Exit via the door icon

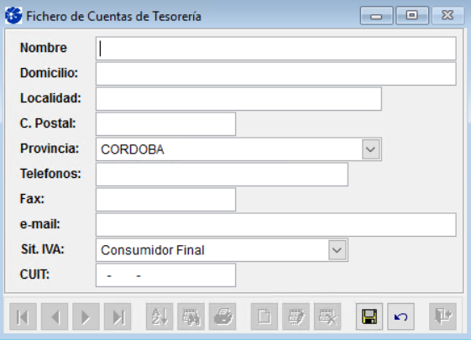point(443,316)
